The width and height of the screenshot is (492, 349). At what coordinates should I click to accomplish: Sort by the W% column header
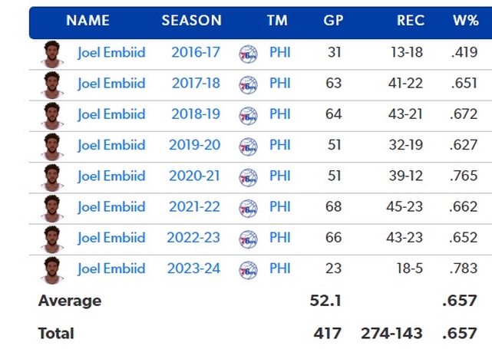coord(465,21)
